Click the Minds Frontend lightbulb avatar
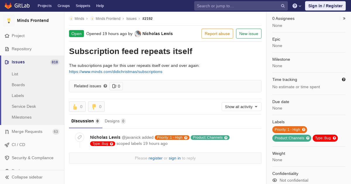 pyautogui.click(x=9, y=20)
